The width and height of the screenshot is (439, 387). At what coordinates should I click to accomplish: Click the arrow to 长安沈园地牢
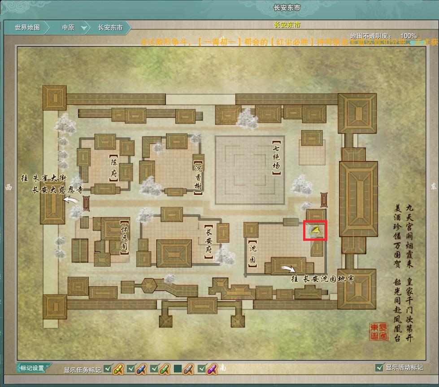(x=288, y=269)
